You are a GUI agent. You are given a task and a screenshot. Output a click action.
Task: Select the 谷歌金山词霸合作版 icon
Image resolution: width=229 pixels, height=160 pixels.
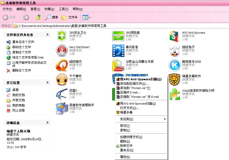[118, 65]
